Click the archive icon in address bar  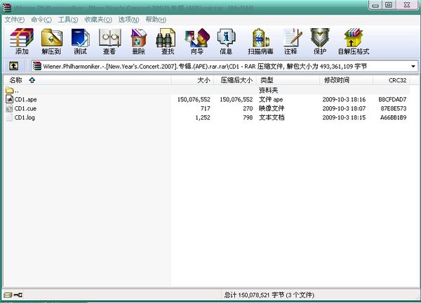37,66
